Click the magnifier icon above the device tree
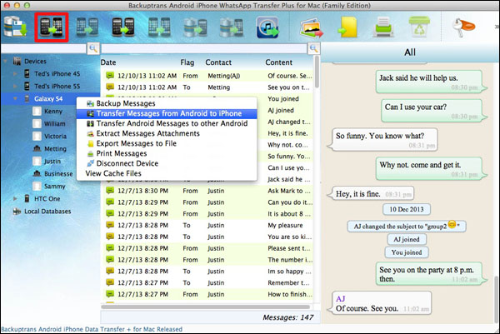This screenshot has width=500, height=334. point(93,48)
